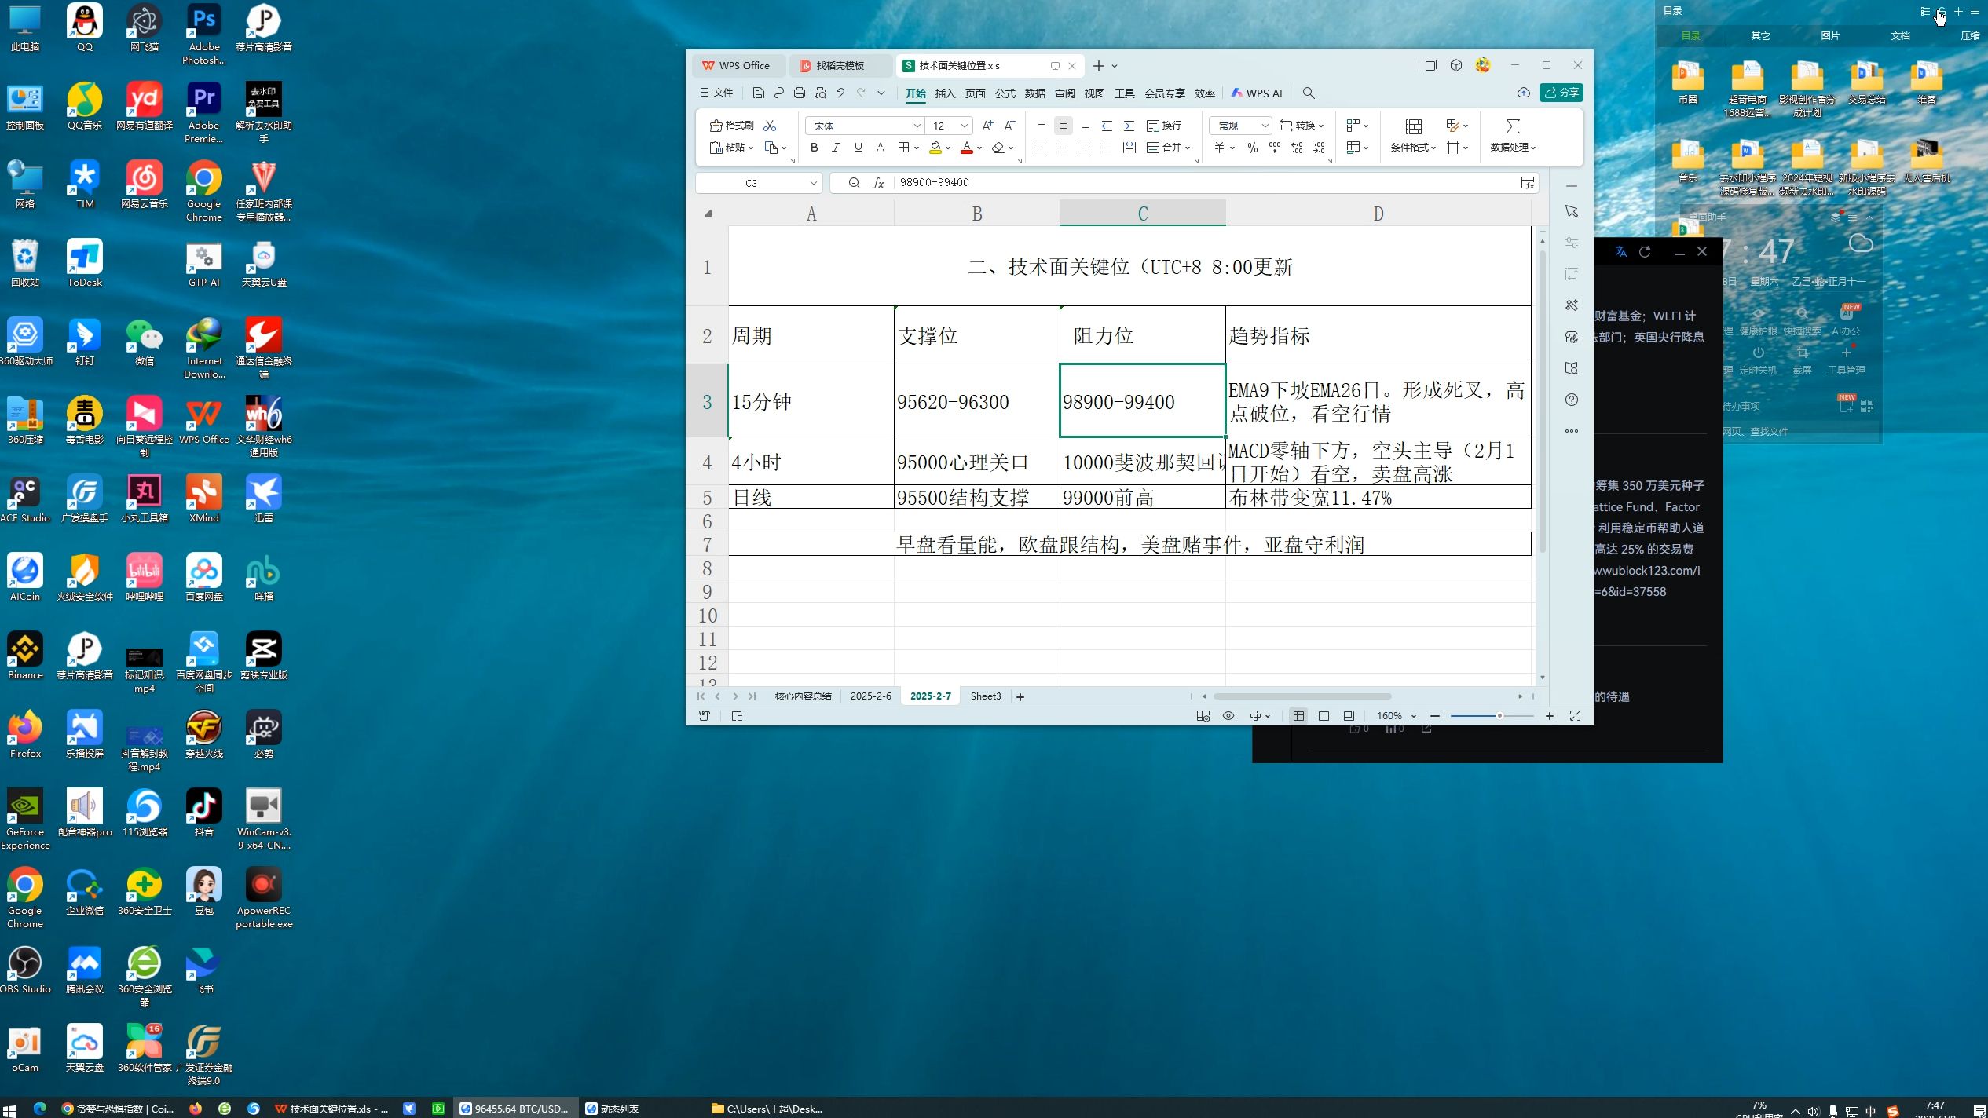Open the help question-mark icon in side panel

point(1572,400)
